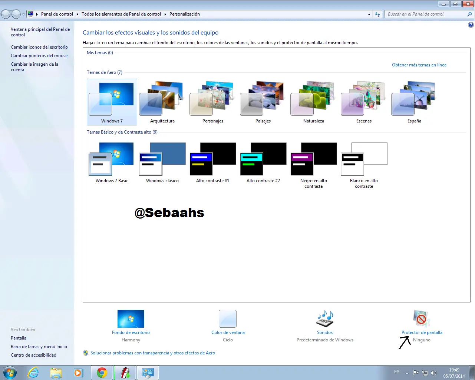Show hidden tray icons arrow
The width and height of the screenshot is (475, 380).
click(x=407, y=373)
